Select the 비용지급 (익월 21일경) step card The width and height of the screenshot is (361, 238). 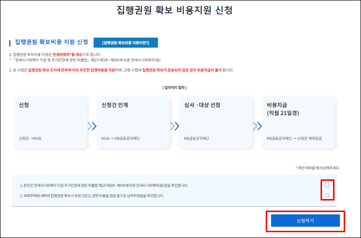pos(298,122)
